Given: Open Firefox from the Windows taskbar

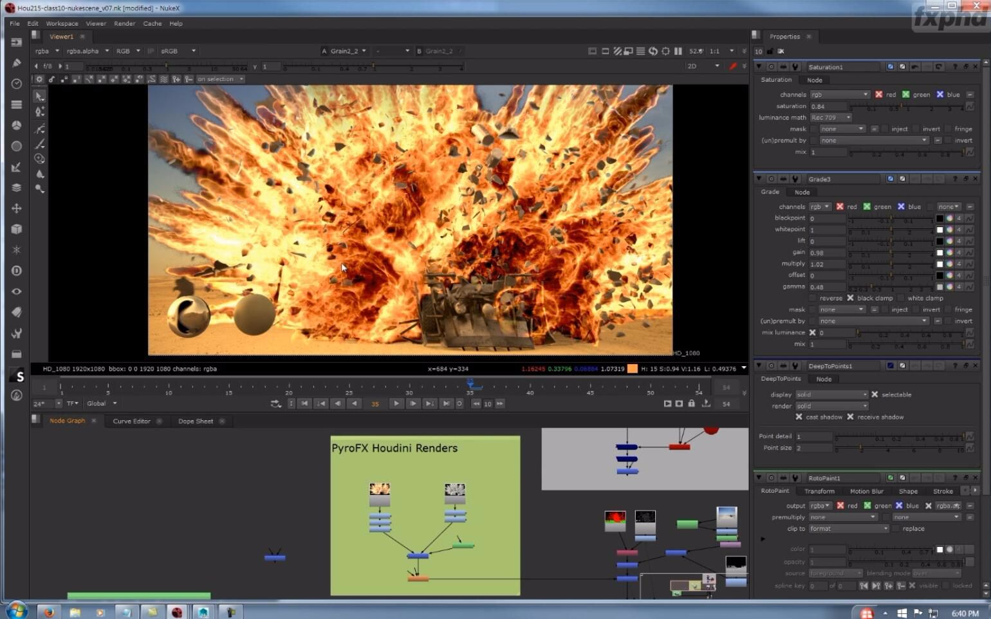Looking at the screenshot, I should 49,612.
